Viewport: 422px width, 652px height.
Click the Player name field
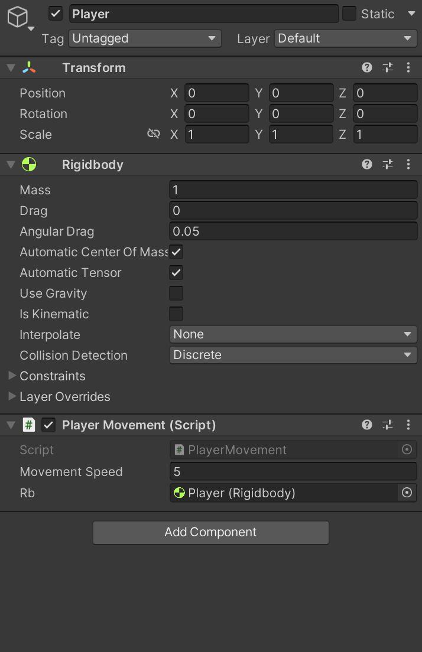coord(203,14)
